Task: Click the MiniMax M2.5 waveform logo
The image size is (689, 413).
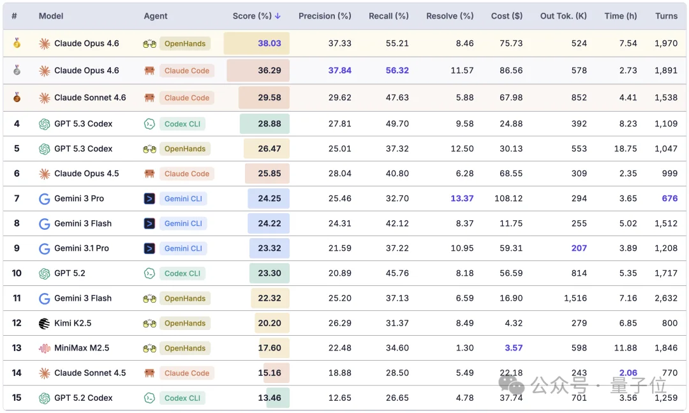Action: point(44,349)
